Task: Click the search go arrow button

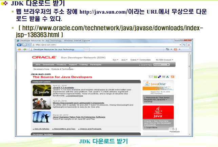Action: pos(168,65)
